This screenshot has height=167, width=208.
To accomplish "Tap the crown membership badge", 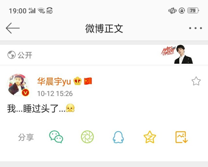I will (x=78, y=81).
